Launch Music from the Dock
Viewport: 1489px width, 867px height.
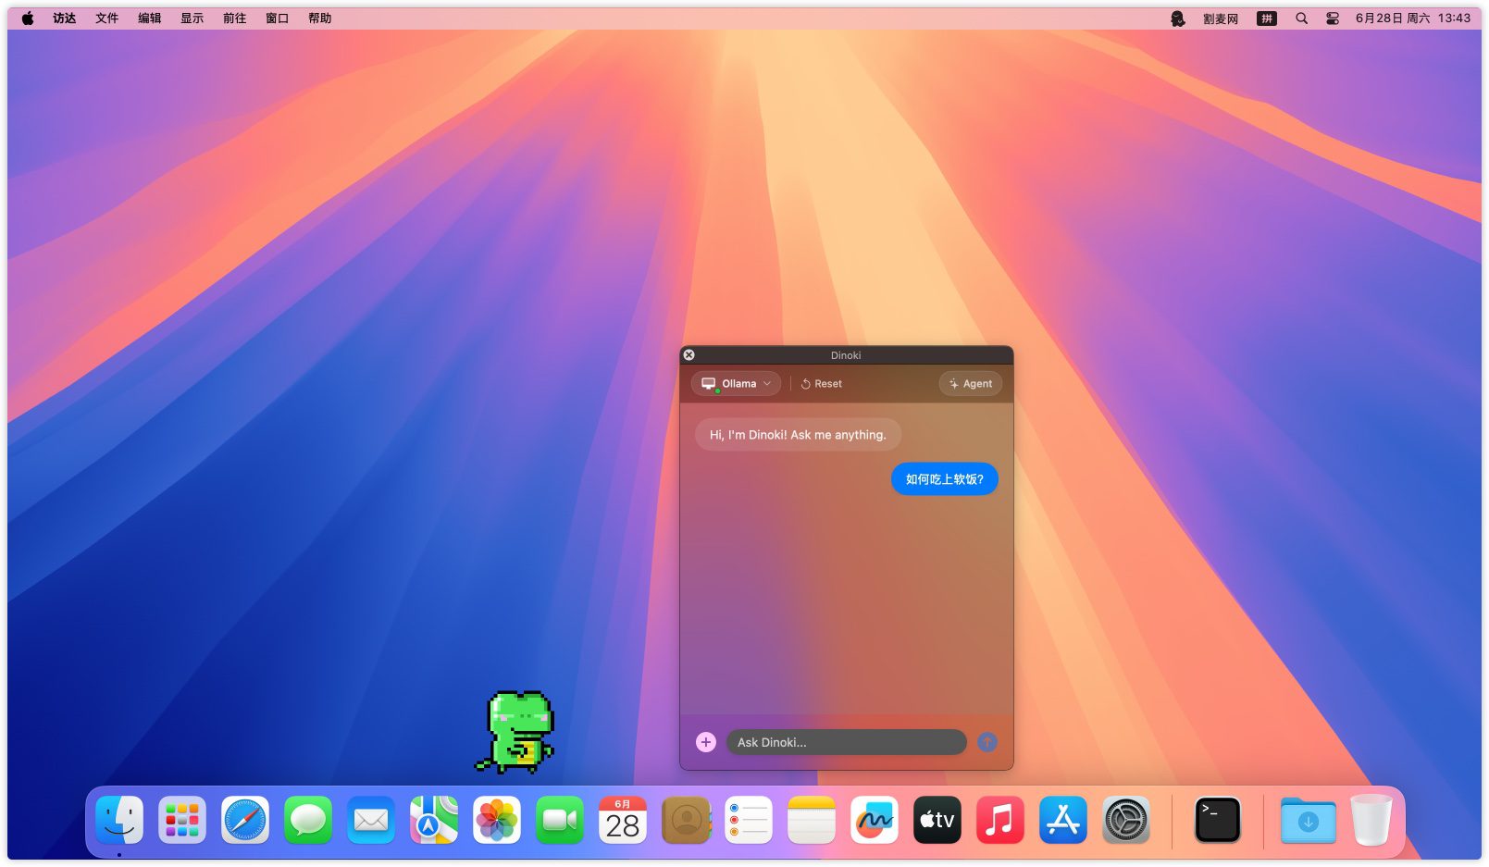pos(1000,820)
